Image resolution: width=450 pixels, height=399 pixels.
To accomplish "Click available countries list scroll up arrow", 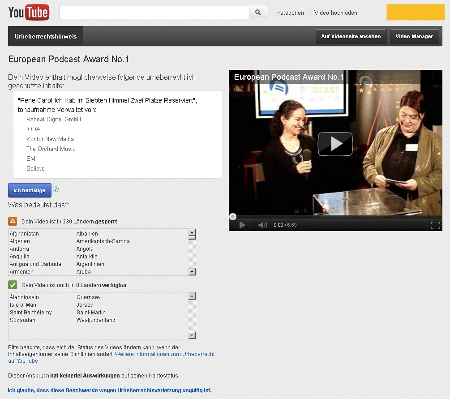I will pyautogui.click(x=192, y=296).
